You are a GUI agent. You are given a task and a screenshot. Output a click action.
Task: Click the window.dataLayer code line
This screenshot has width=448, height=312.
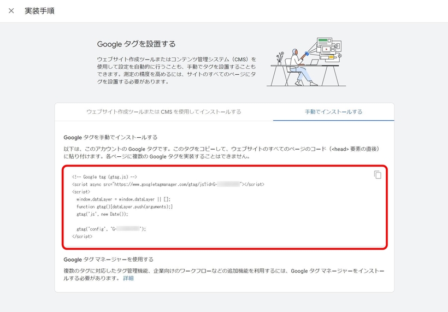tap(123, 199)
